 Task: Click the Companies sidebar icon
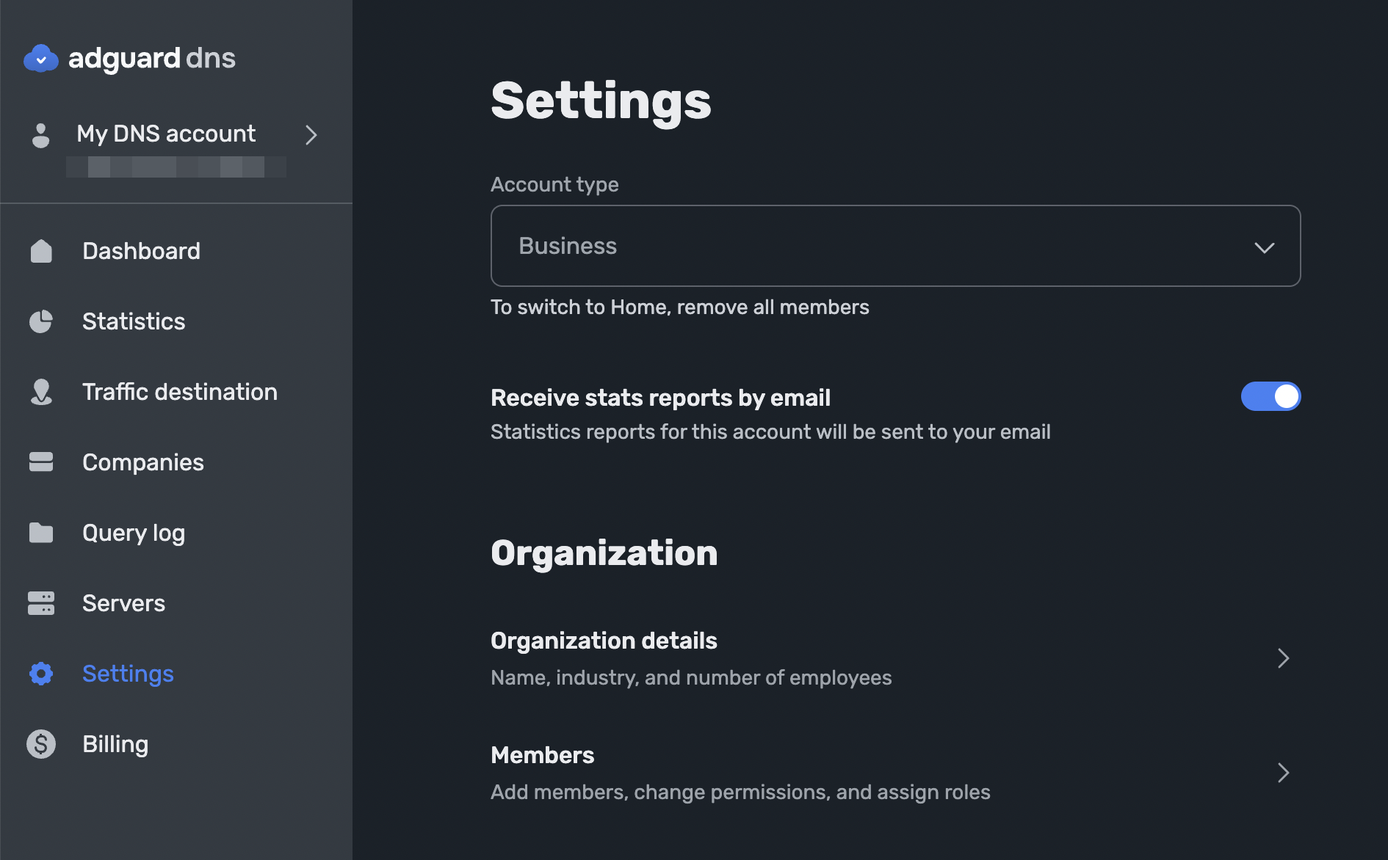[41, 462]
